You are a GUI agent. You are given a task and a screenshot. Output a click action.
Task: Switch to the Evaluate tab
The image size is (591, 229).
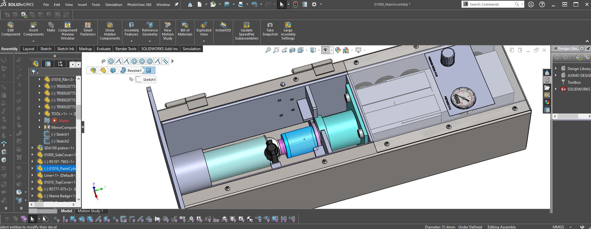[103, 49]
